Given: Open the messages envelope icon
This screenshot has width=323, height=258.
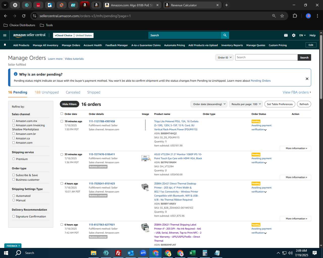Looking at the screenshot, I should (286, 35).
